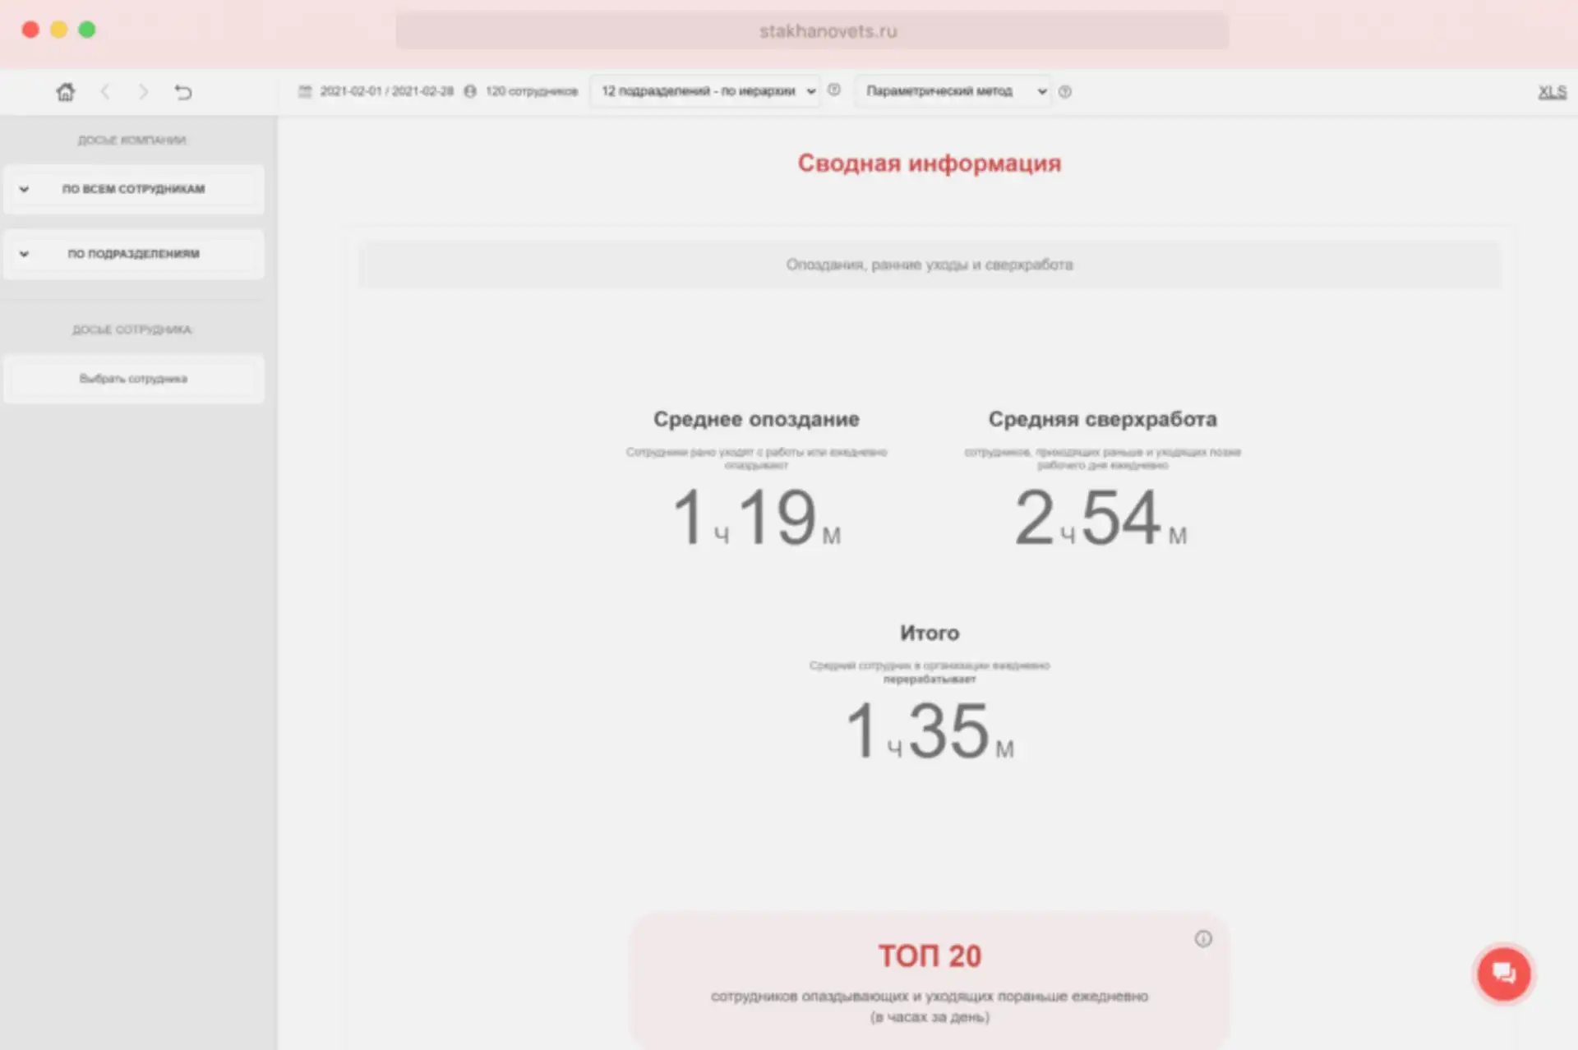Go forward using the right arrow icon

145,91
